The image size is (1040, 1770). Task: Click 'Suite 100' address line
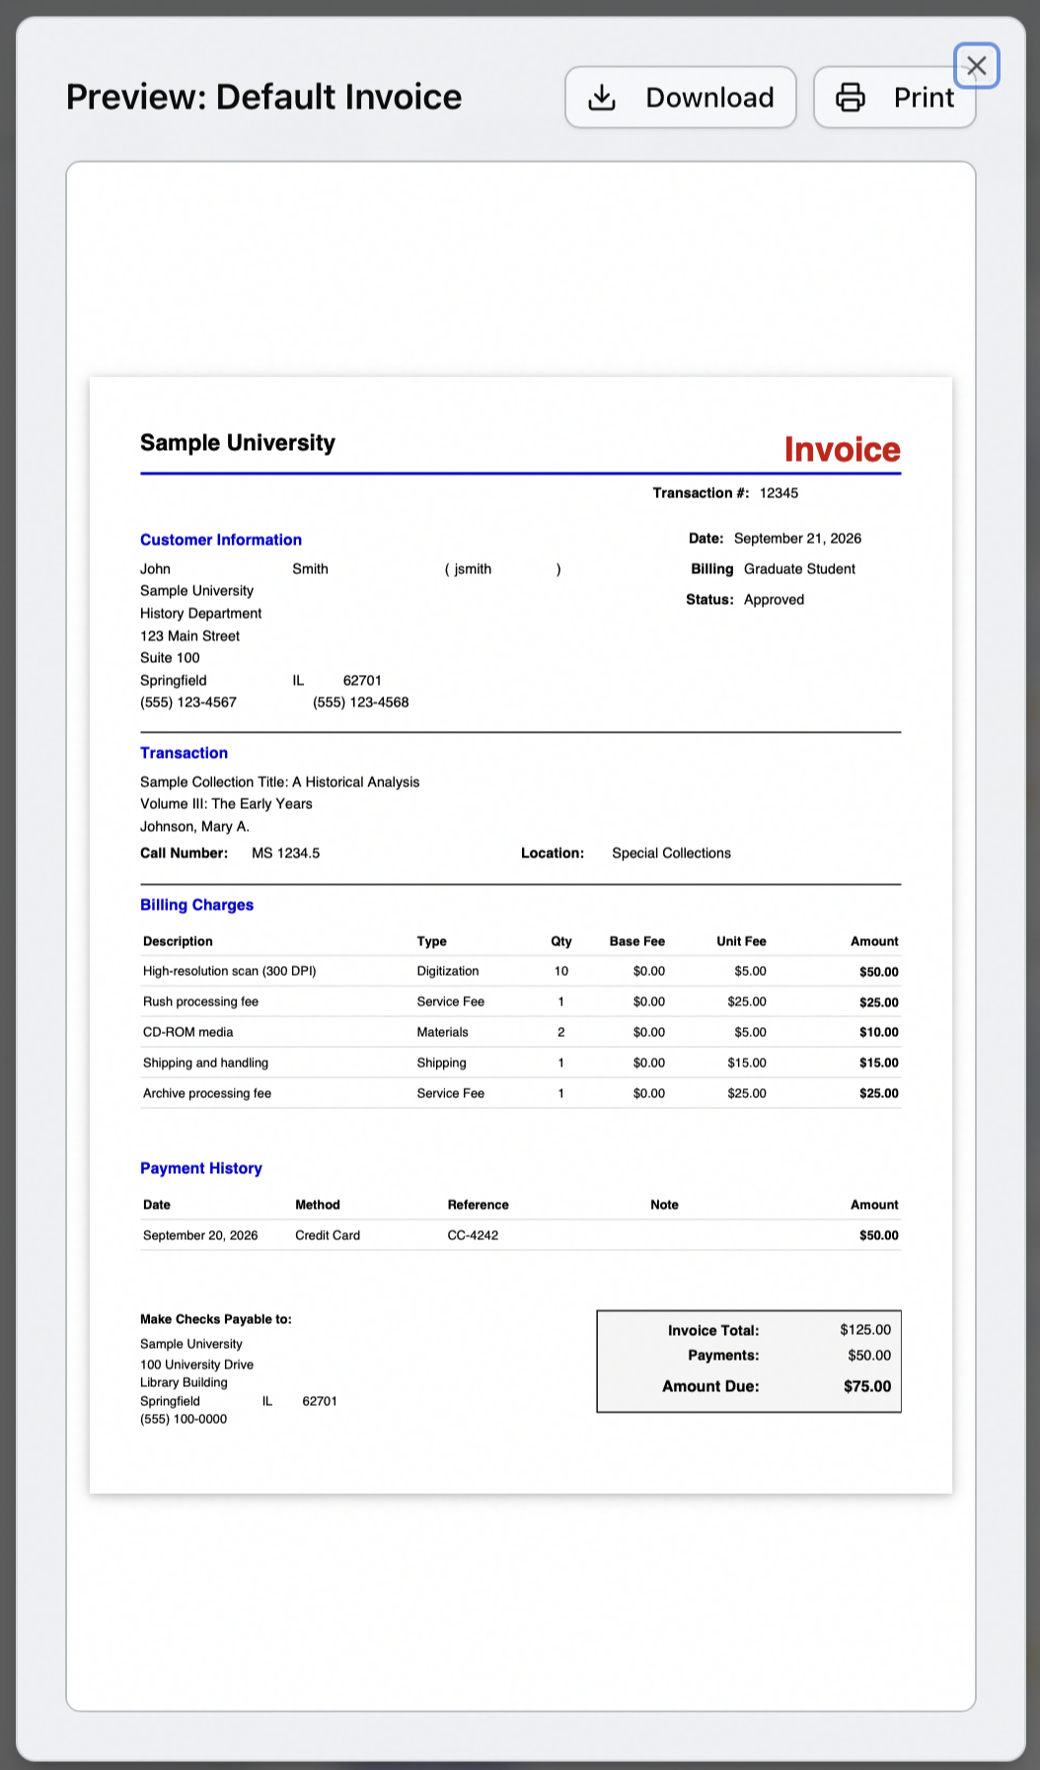point(170,657)
